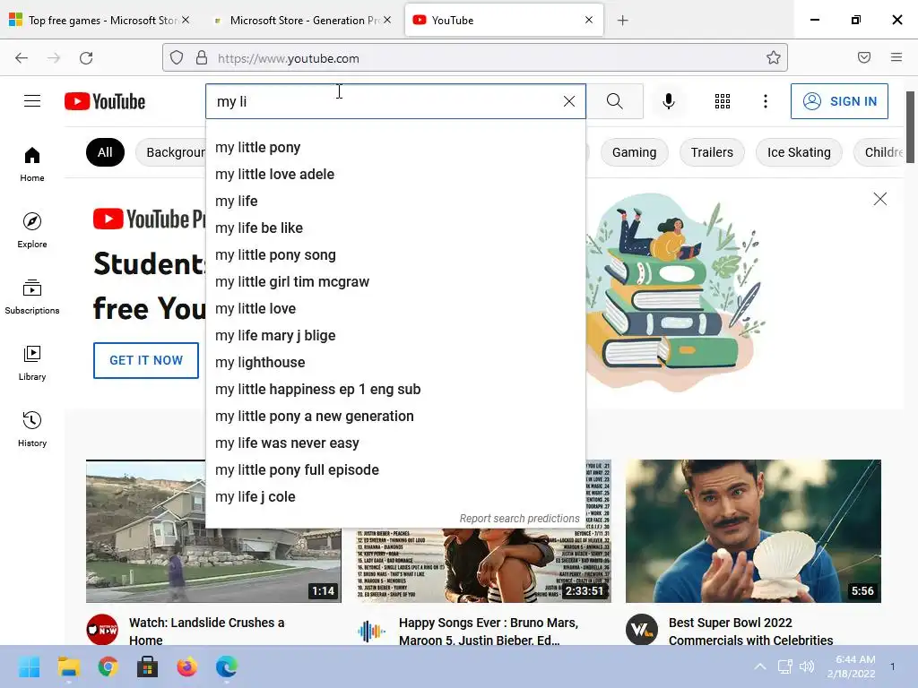Open Explore in the sidebar
Viewport: 918px width, 688px height.
click(32, 230)
